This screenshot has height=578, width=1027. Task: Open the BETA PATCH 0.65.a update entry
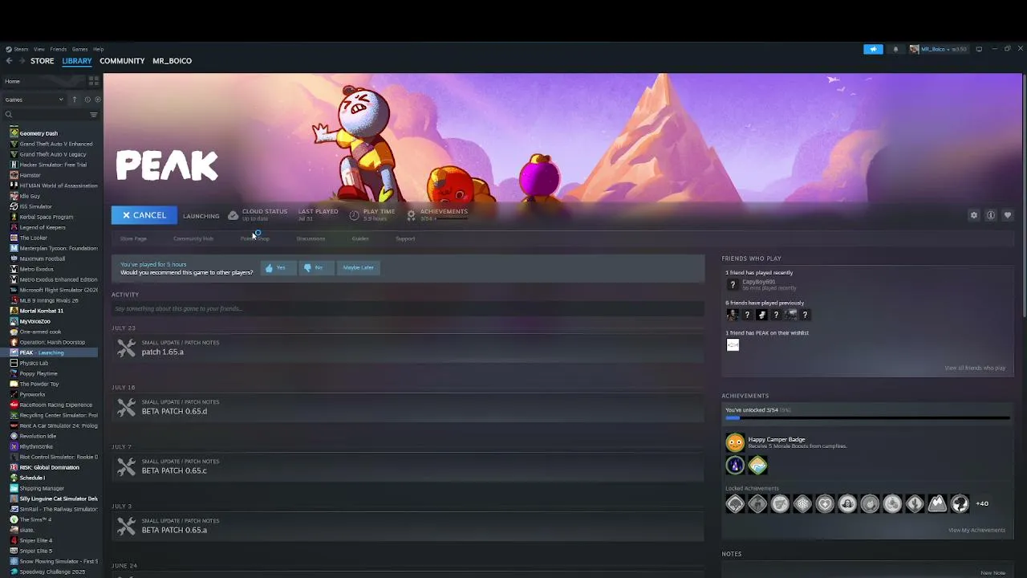click(x=408, y=526)
